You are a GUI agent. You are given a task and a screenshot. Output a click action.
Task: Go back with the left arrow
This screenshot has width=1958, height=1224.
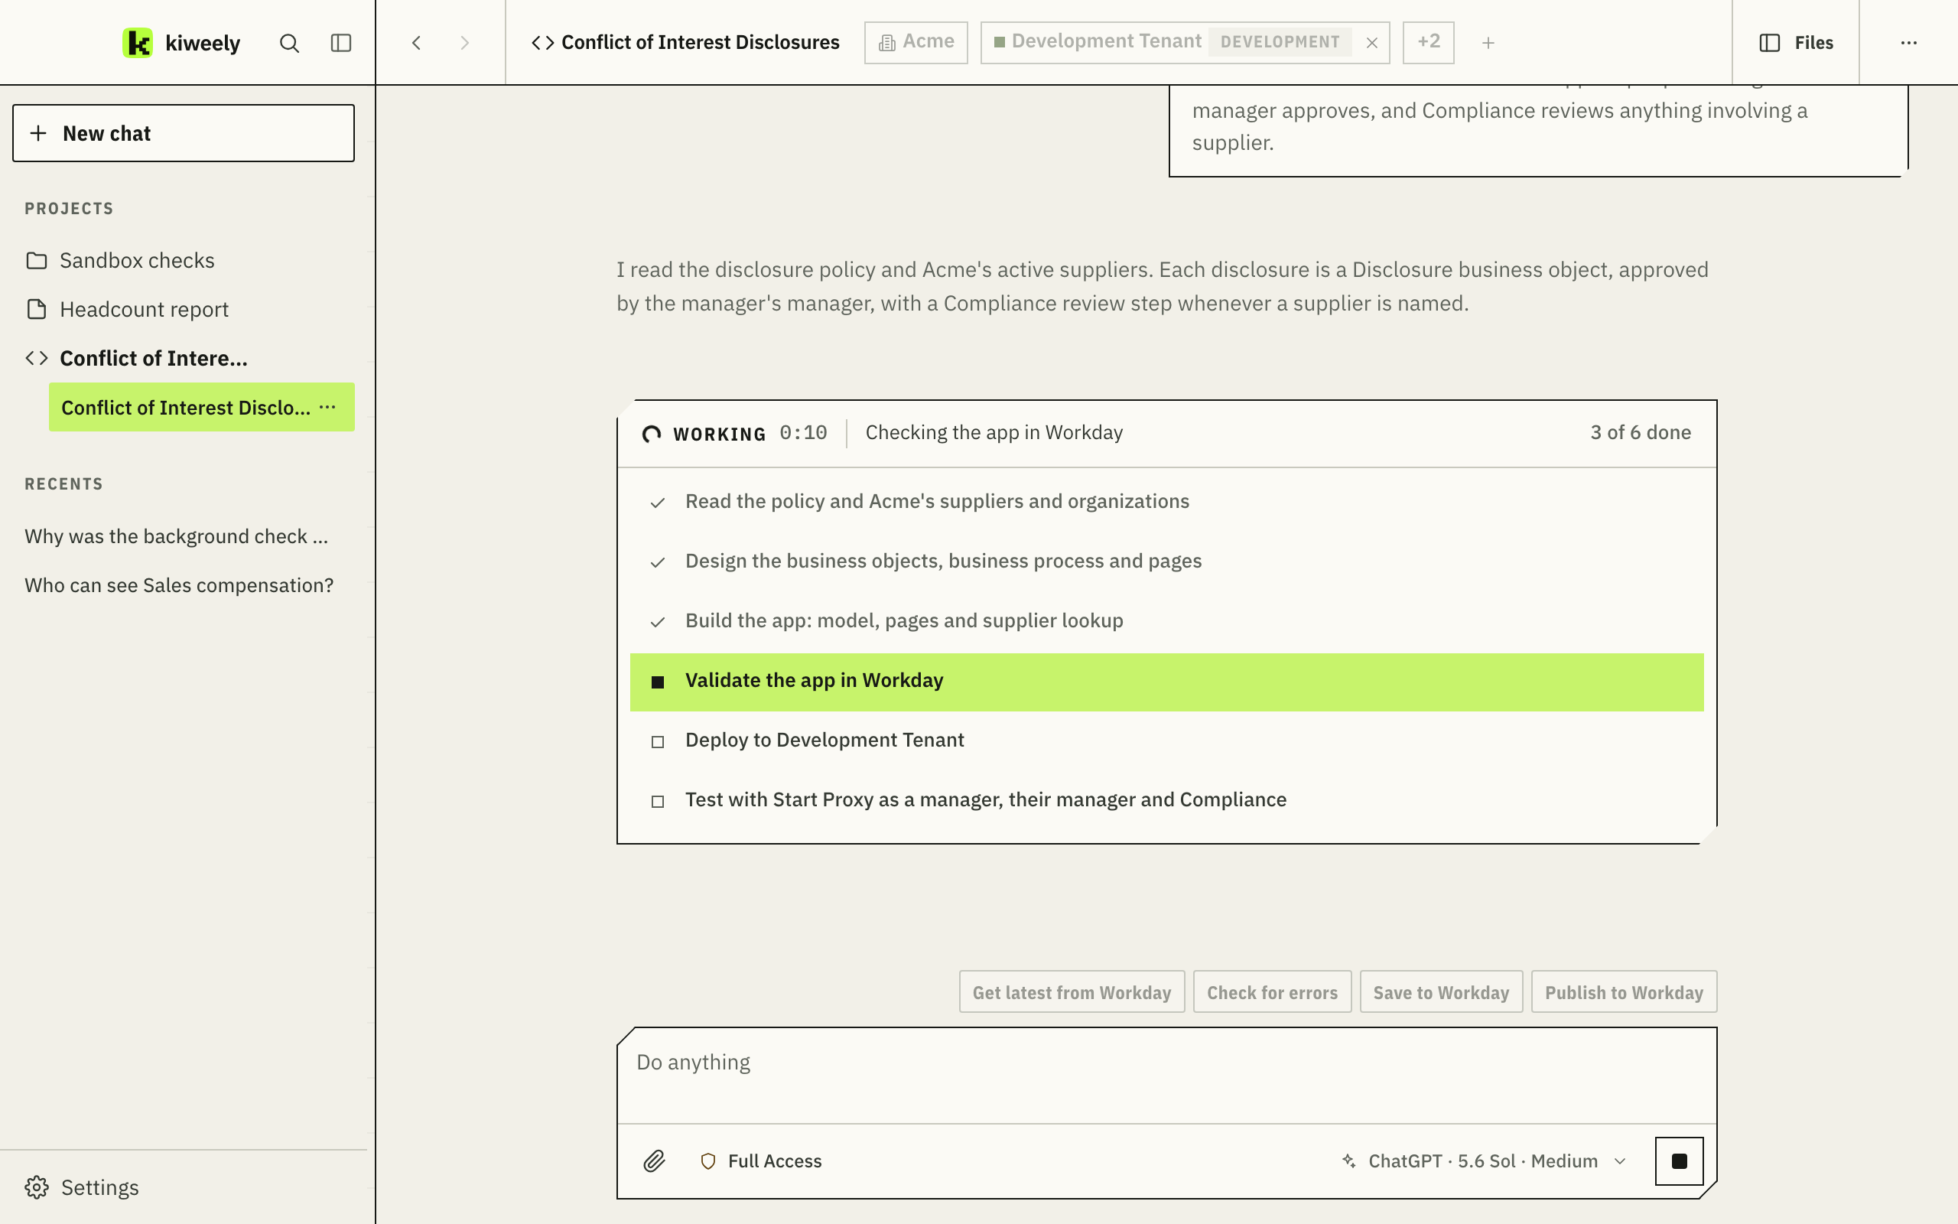point(417,43)
